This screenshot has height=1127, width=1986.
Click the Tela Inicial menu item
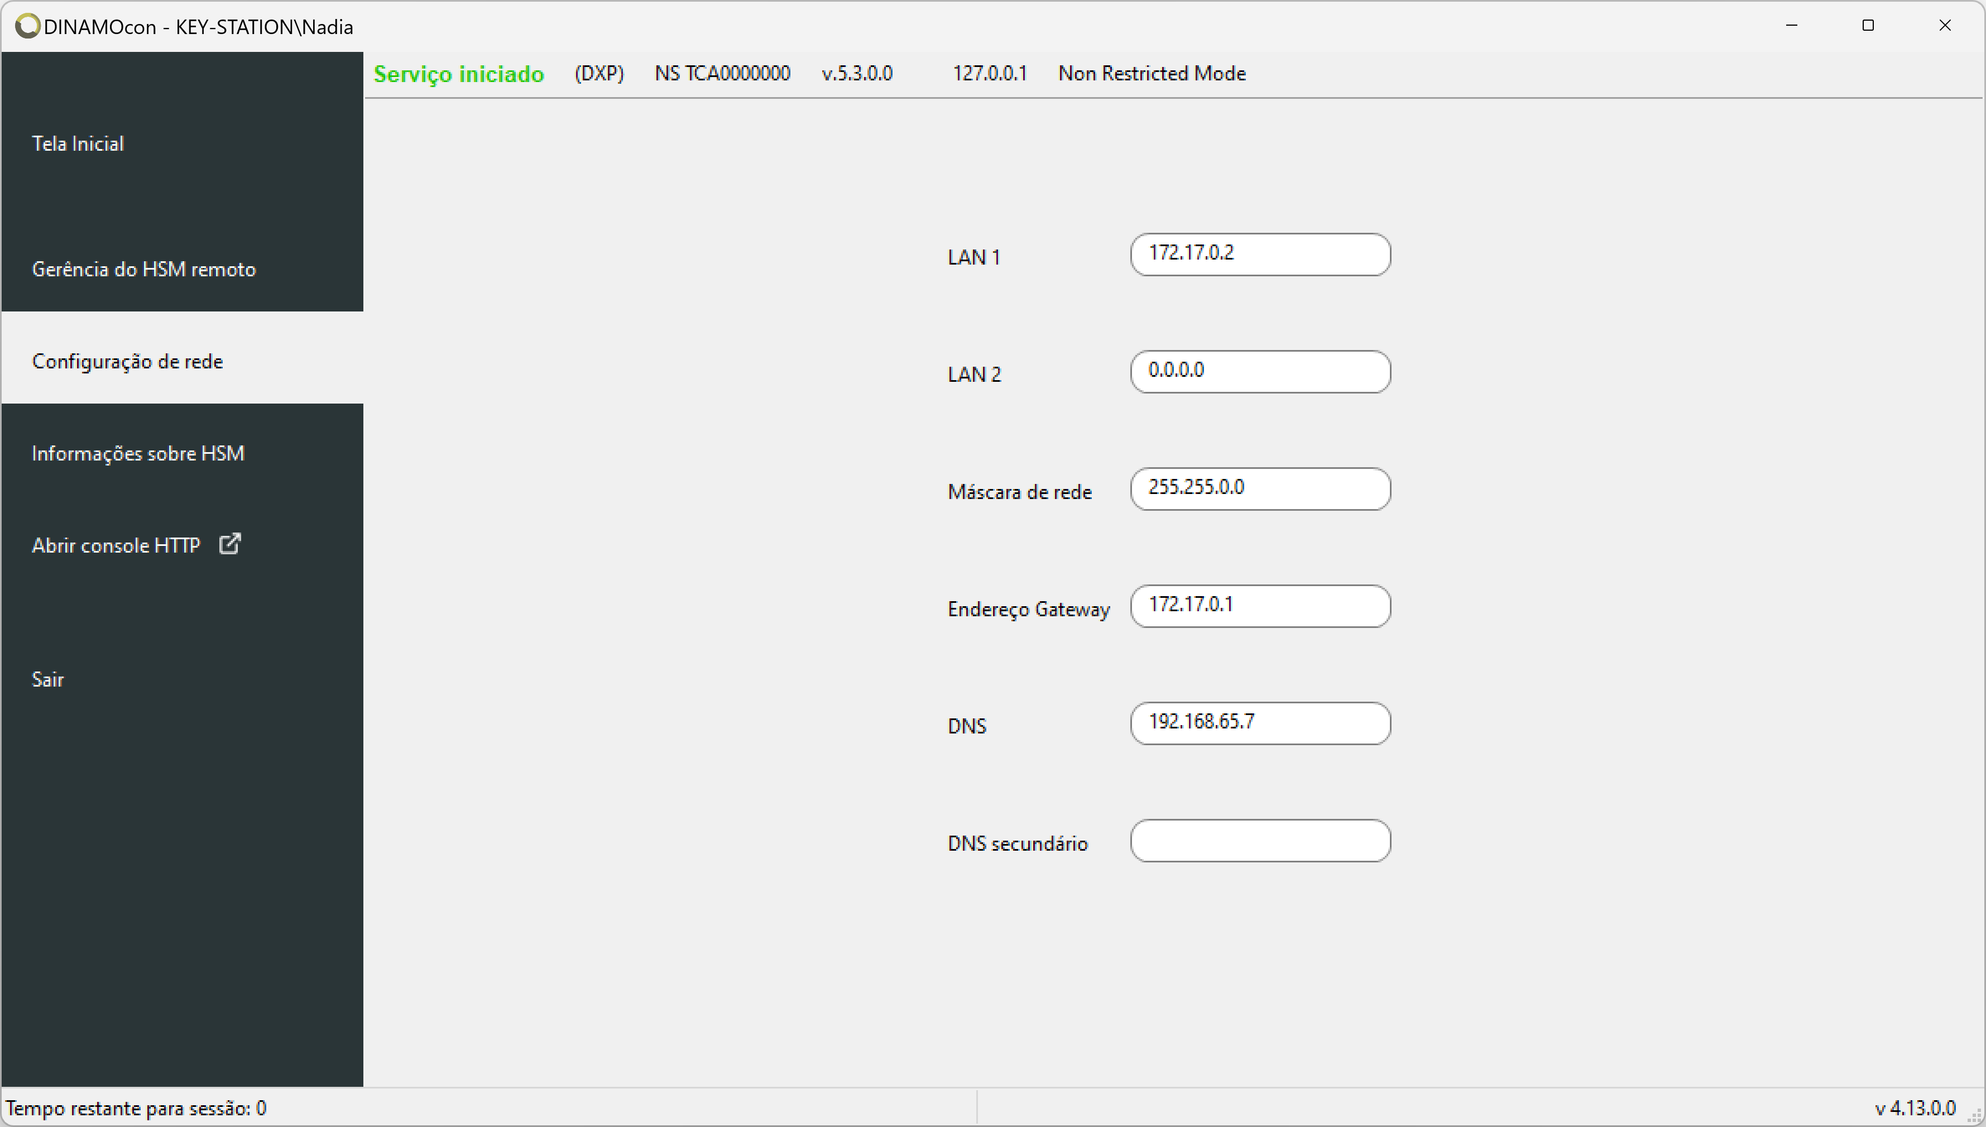click(183, 142)
